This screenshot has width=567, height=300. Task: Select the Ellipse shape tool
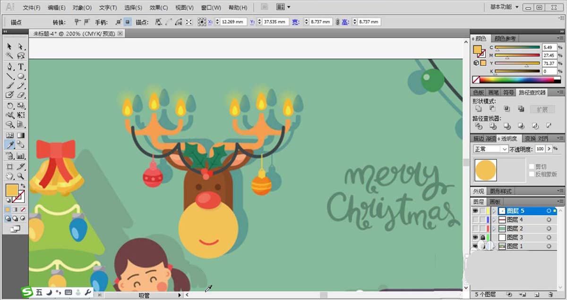(21, 76)
